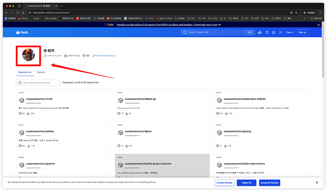
Task: Open the apps grid icon in the header
Action: (x=281, y=32)
